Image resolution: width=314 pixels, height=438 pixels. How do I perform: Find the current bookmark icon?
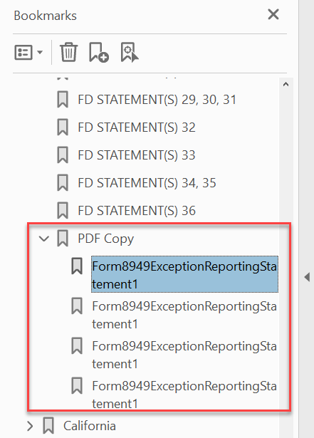130,52
